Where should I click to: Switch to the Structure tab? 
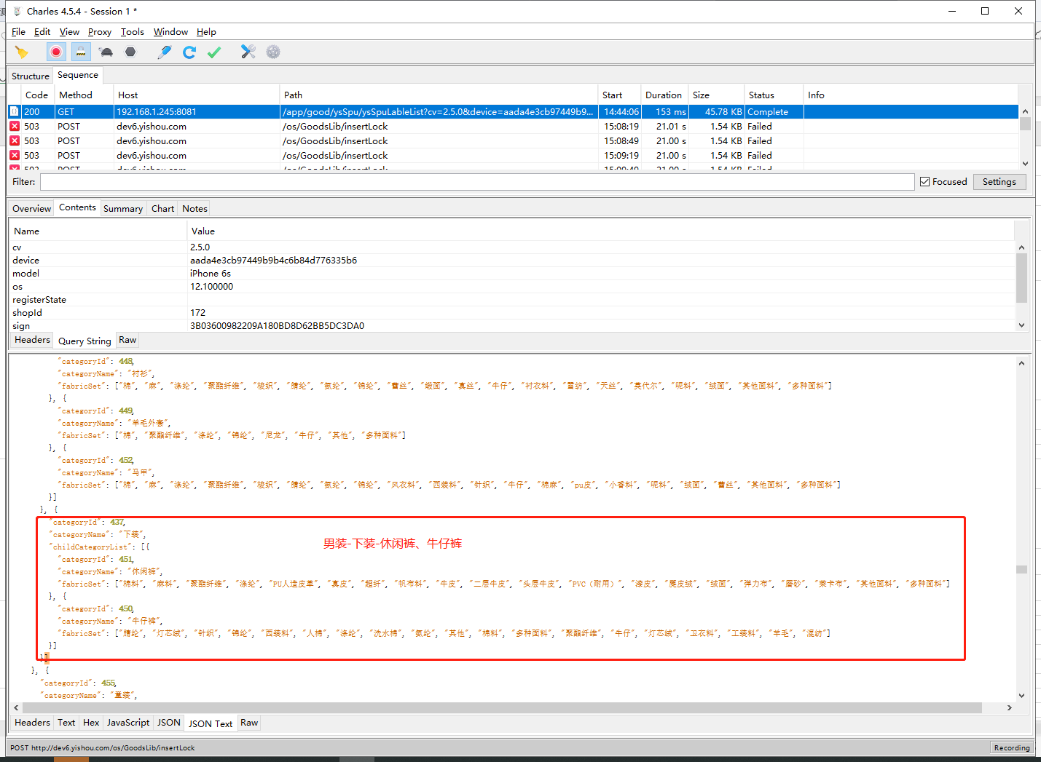coord(31,76)
